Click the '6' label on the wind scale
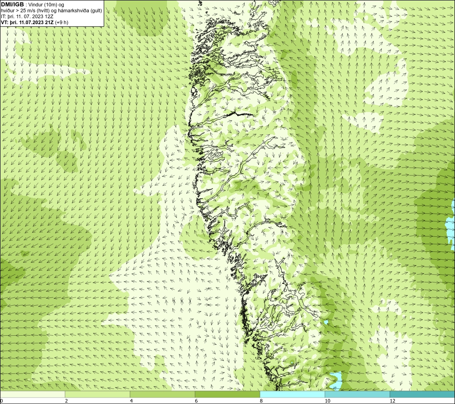This screenshot has width=455, height=404. click(x=197, y=401)
